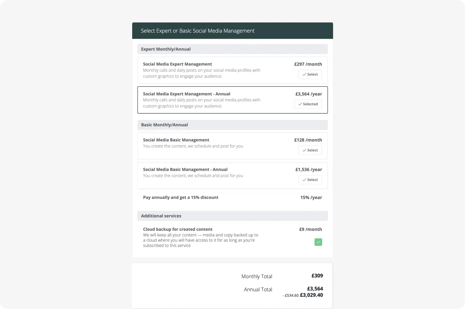Click the £3,564 /year price label
This screenshot has width=465, height=309.
click(308, 94)
